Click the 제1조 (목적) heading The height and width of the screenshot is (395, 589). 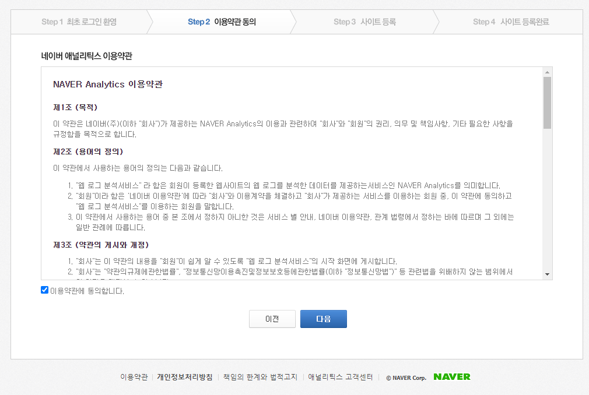pos(75,107)
